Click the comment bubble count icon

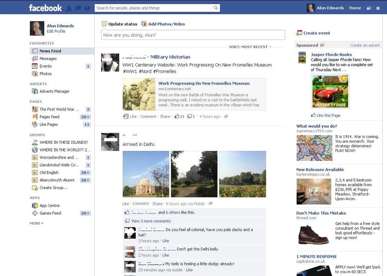(x=191, y=116)
